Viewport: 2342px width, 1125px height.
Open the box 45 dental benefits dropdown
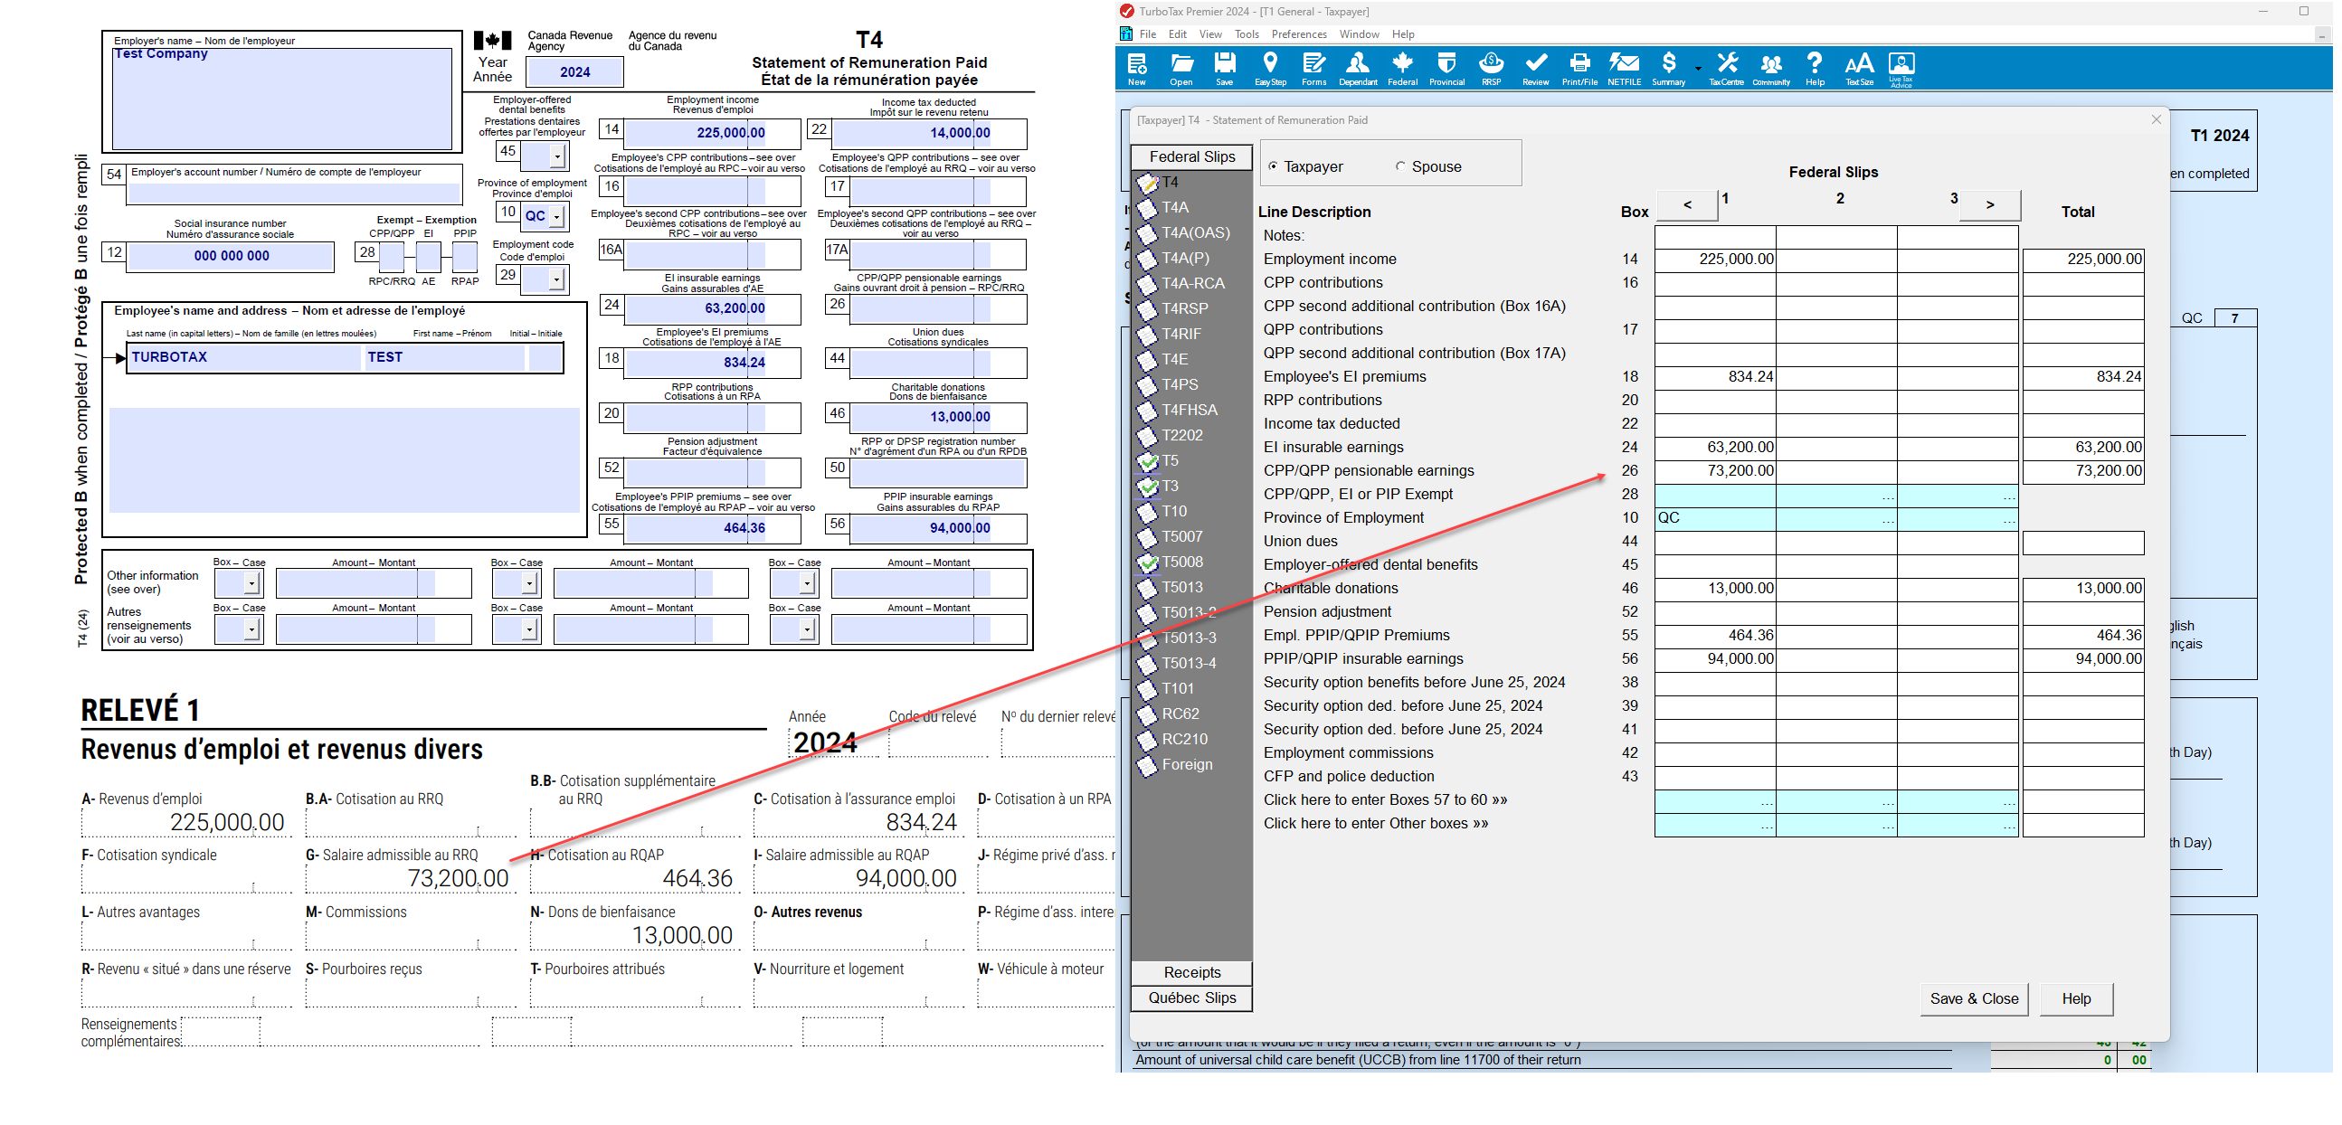pyautogui.click(x=556, y=156)
